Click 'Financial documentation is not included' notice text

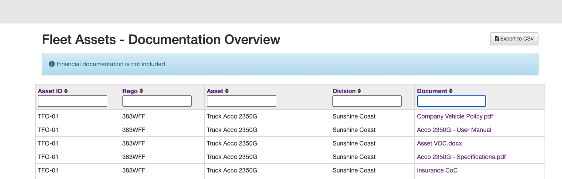tap(111, 64)
